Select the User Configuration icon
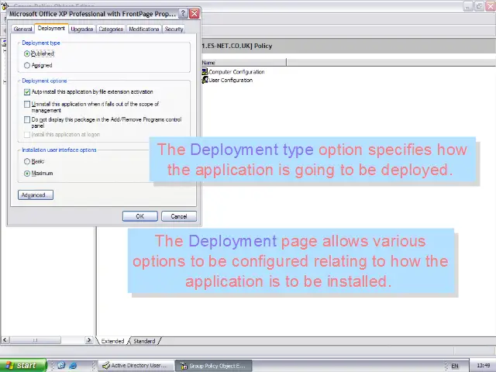496x372 pixels. click(205, 80)
